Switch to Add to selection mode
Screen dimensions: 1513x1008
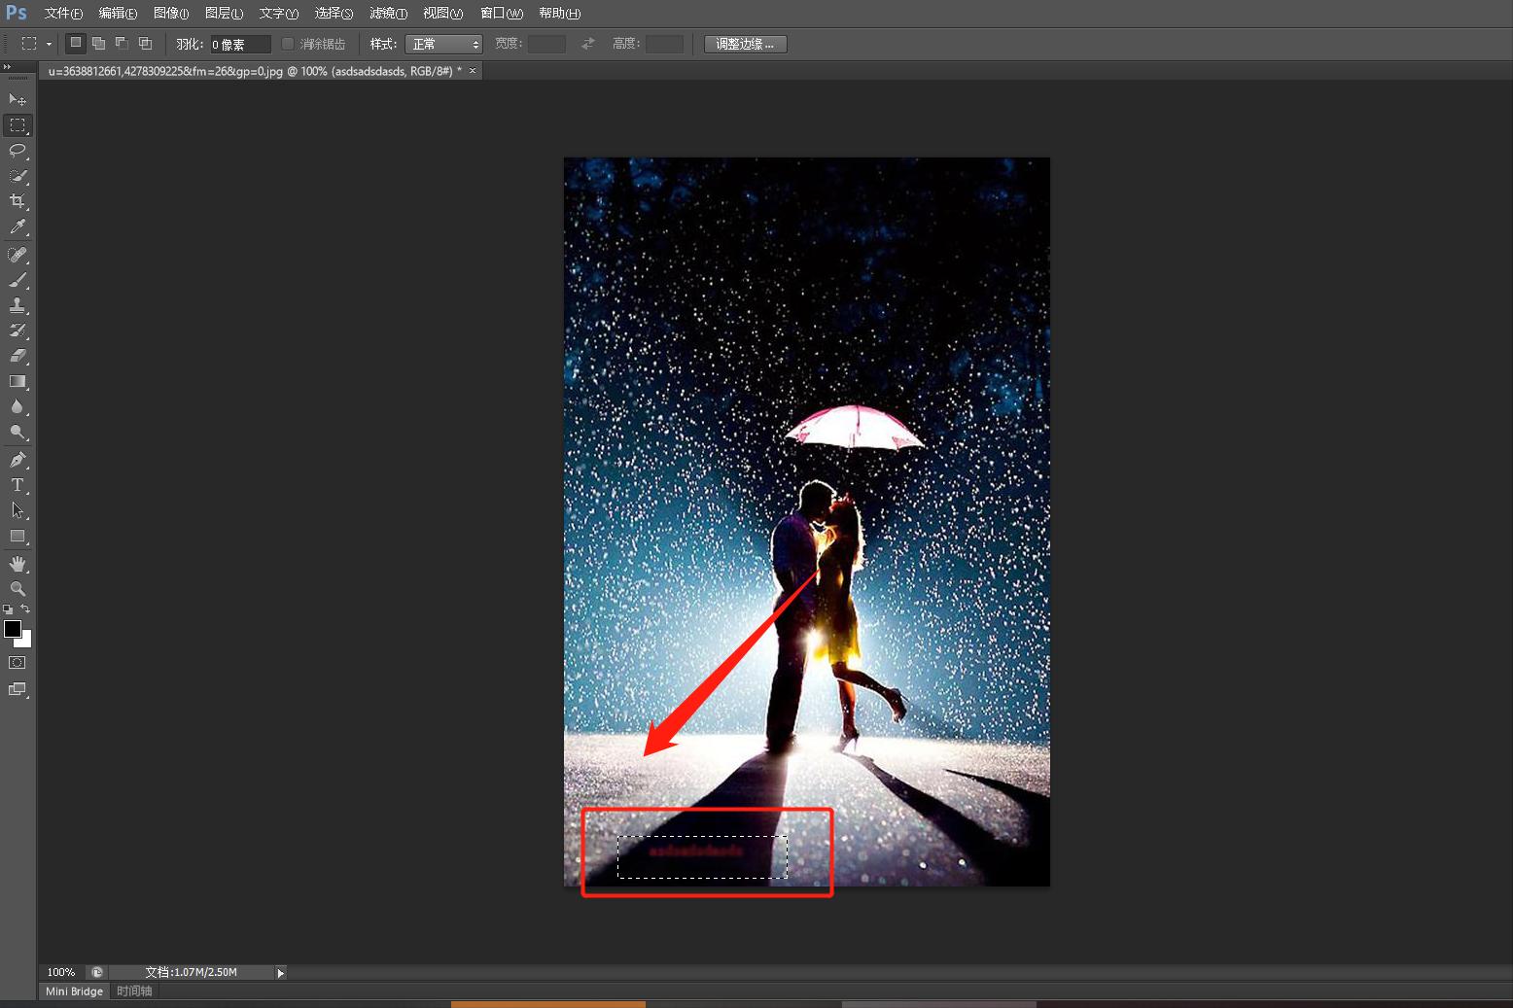click(98, 44)
